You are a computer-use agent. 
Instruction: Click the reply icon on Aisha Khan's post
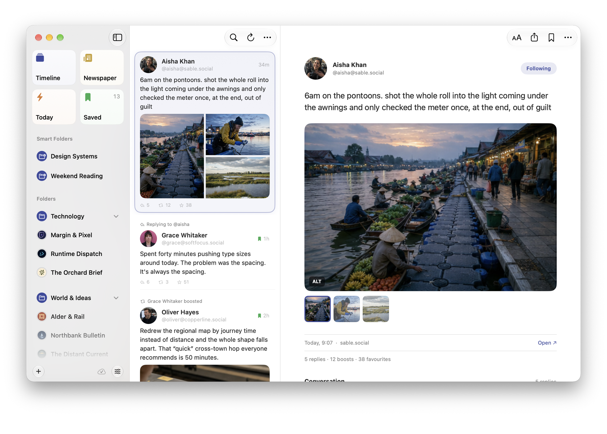coord(143,205)
